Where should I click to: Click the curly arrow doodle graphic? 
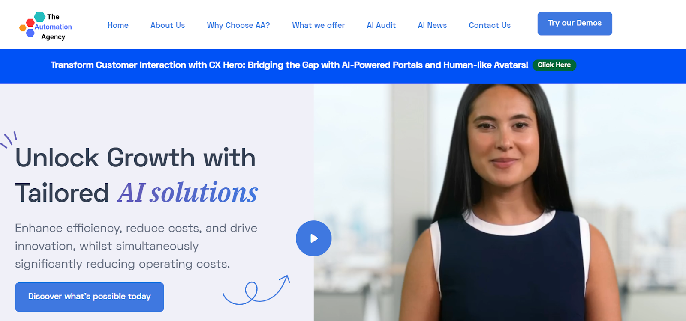256,290
